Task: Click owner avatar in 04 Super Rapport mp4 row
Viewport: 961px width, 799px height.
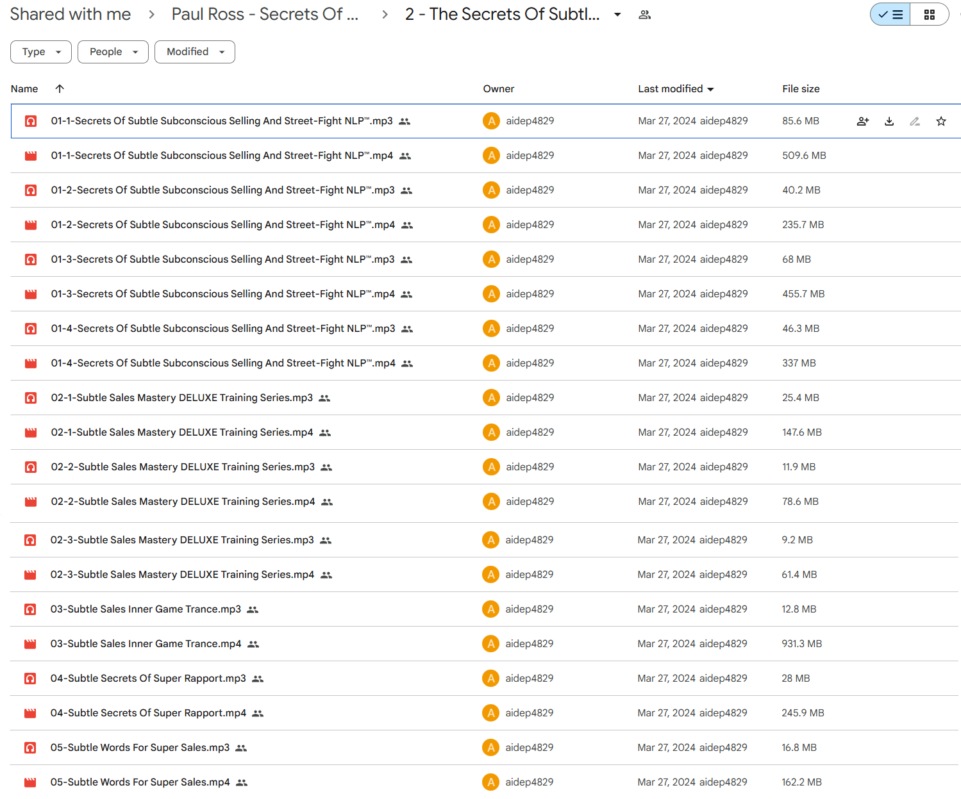Action: [x=490, y=713]
